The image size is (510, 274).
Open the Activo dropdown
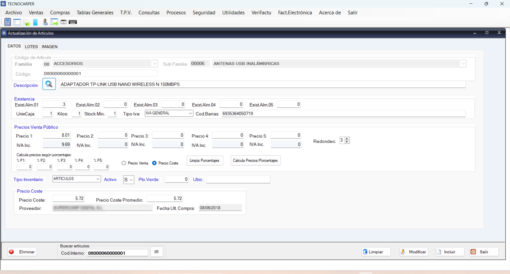point(131,180)
